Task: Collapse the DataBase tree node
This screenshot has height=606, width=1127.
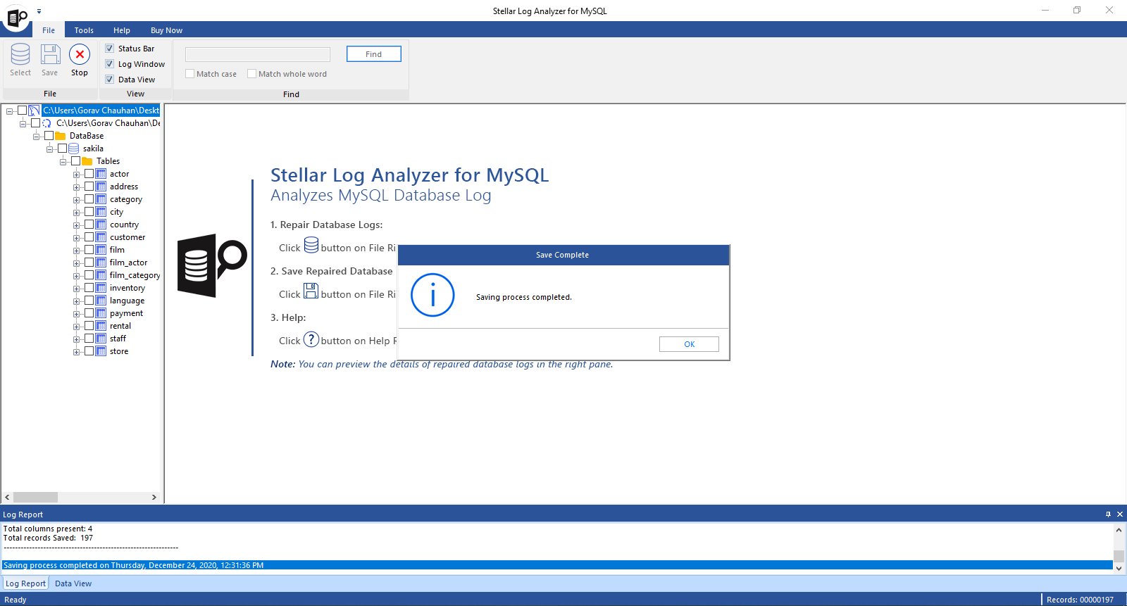Action: tap(37, 137)
